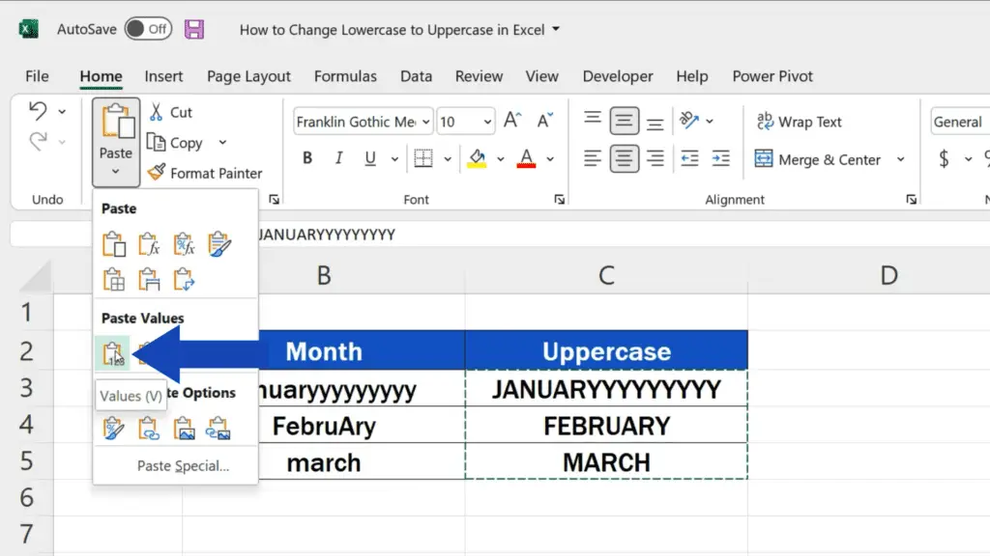Click the Paste Values (V) icon
The width and height of the screenshot is (990, 556).
click(x=113, y=353)
